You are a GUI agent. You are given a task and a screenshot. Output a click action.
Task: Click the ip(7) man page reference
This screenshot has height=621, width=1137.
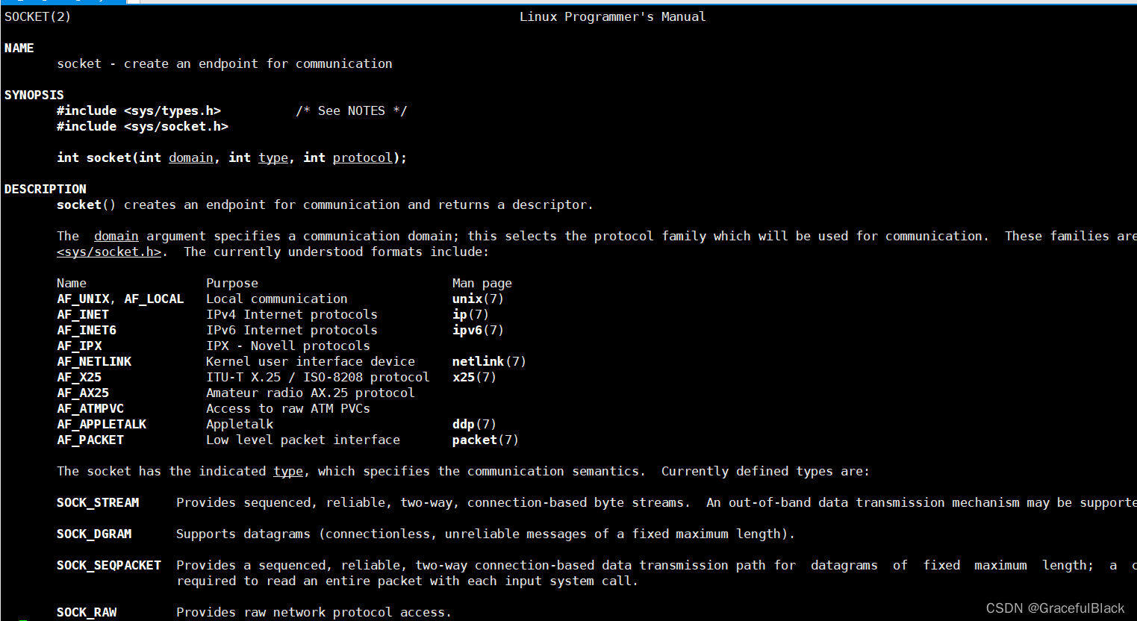coord(471,314)
